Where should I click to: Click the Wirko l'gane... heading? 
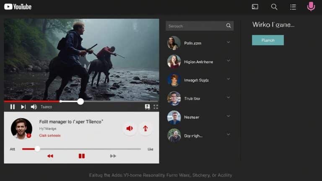pyautogui.click(x=273, y=25)
